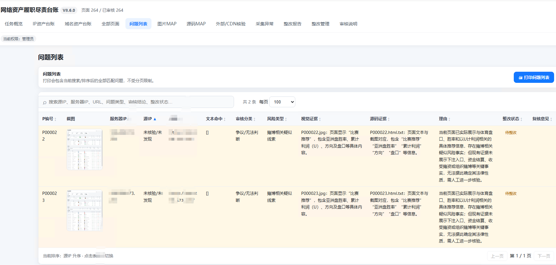This screenshot has width=556, height=265.
Task: Select the 问题列表 tab
Action: (x=138, y=24)
